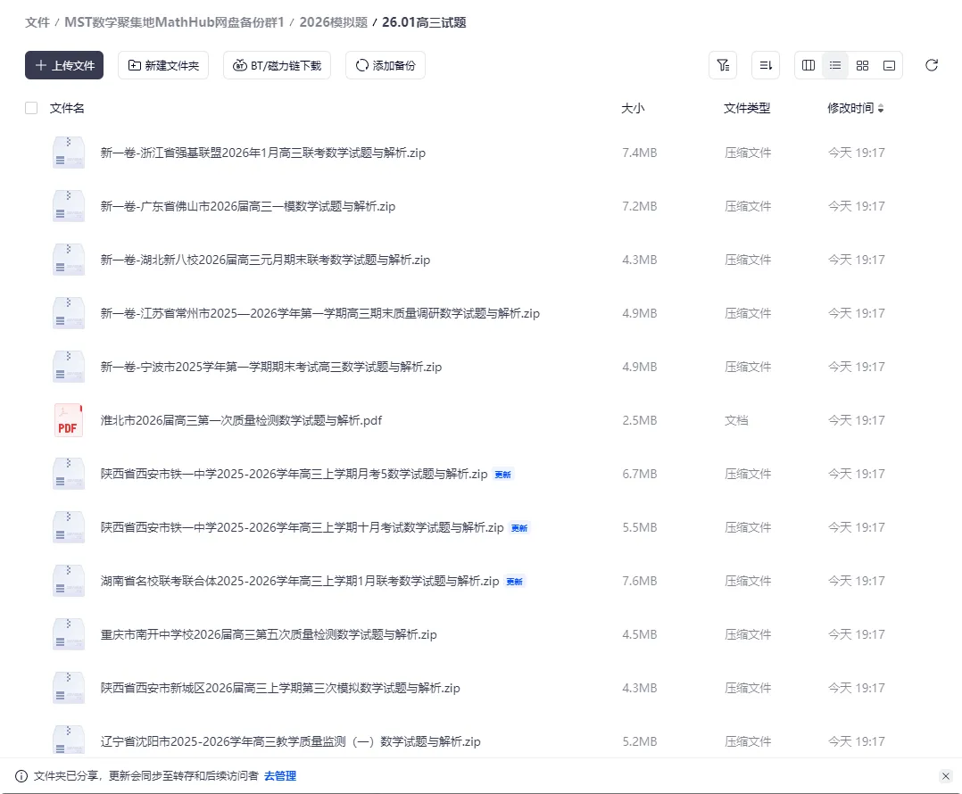
Task: Sort files by 修改时间 using its arrows
Action: [880, 107]
